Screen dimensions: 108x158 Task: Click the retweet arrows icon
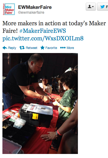pos(22,48)
